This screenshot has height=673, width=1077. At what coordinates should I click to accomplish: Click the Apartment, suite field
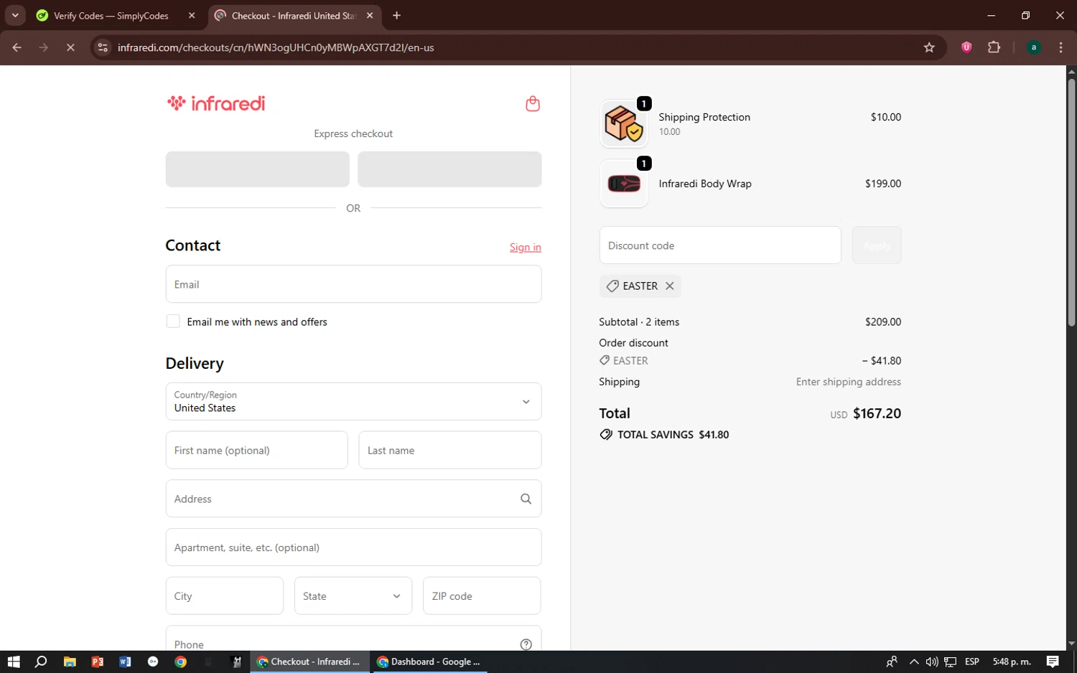tap(353, 547)
